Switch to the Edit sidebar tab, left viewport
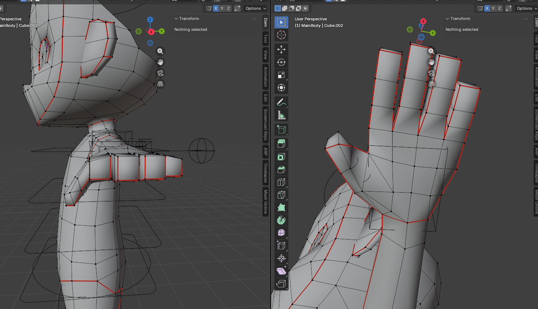This screenshot has width=538, height=309. 265,98
